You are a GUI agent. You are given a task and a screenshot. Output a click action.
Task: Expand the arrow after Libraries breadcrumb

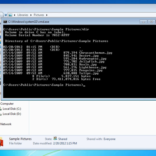pyautogui.click(x=31, y=15)
